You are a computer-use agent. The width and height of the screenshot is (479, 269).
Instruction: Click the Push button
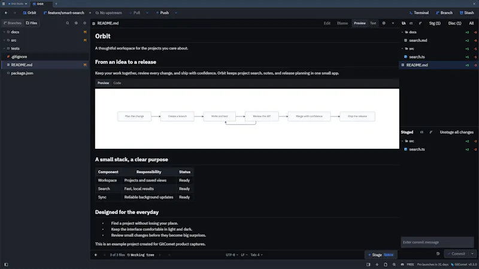(x=162, y=13)
